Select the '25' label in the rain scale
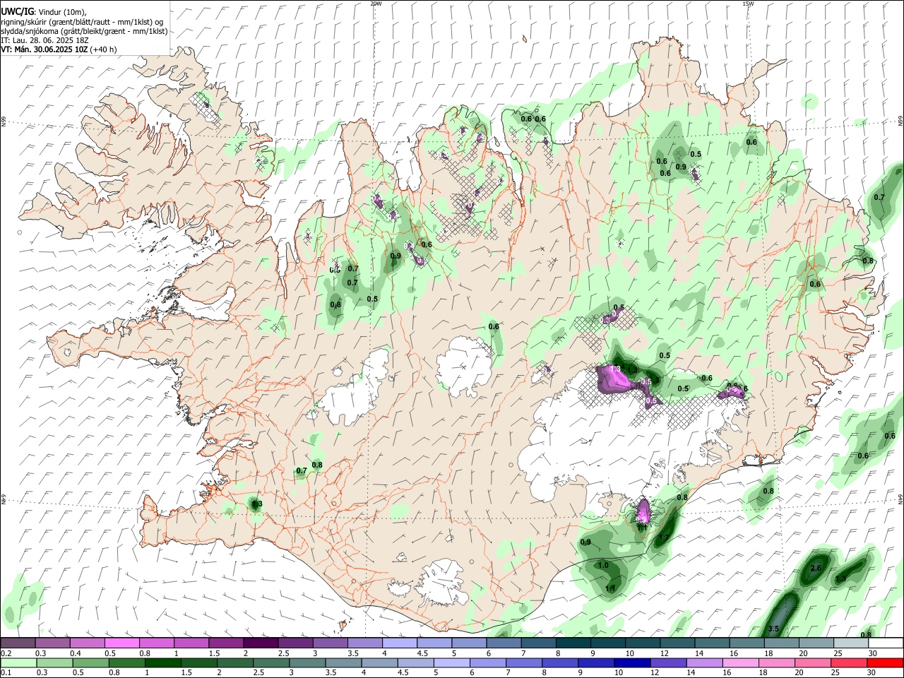The width and height of the screenshot is (904, 678). coord(835,672)
